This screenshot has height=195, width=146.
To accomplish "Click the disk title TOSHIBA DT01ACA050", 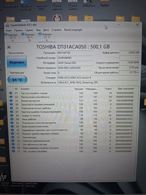I will coord(73,47).
